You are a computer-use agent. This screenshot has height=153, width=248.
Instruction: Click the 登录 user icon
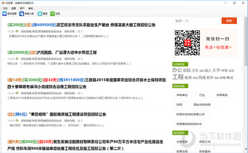pyautogui.click(x=40, y=14)
